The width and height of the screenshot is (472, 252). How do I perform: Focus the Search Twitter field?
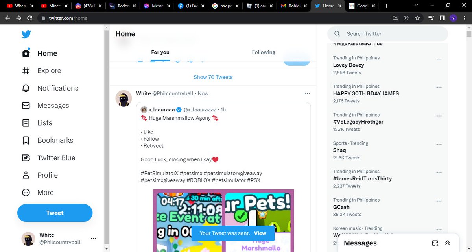[x=387, y=34]
